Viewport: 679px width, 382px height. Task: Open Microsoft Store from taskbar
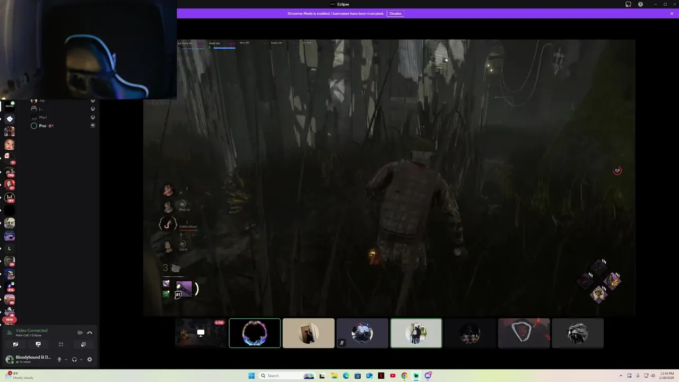[358, 376]
